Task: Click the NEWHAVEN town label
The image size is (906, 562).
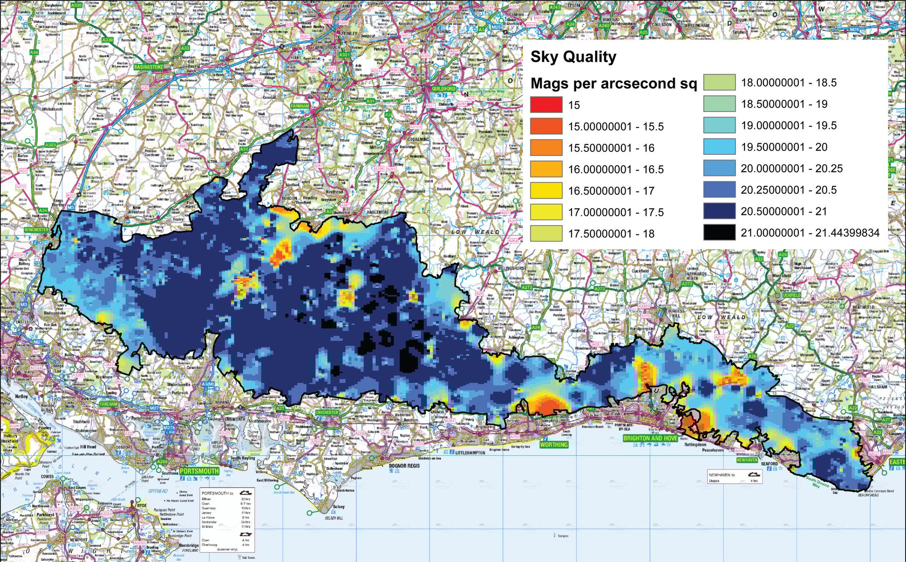Action: [x=747, y=460]
